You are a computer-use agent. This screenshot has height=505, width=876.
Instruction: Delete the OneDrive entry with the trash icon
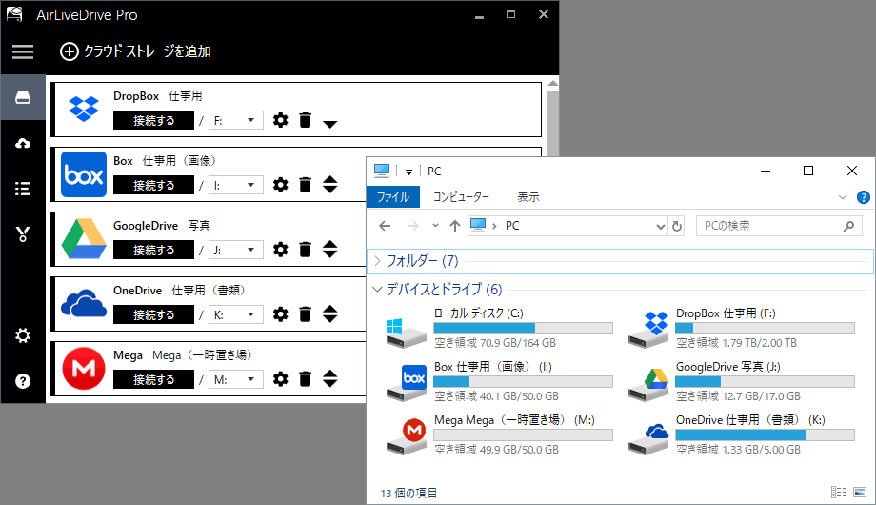pos(305,314)
